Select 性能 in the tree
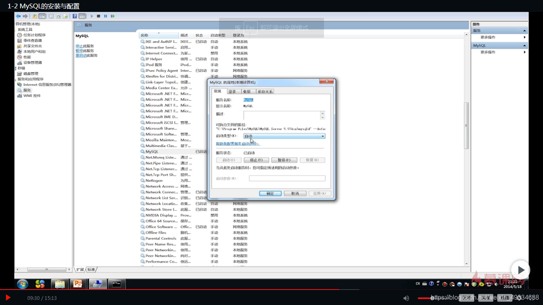543x305 pixels. 24,57
